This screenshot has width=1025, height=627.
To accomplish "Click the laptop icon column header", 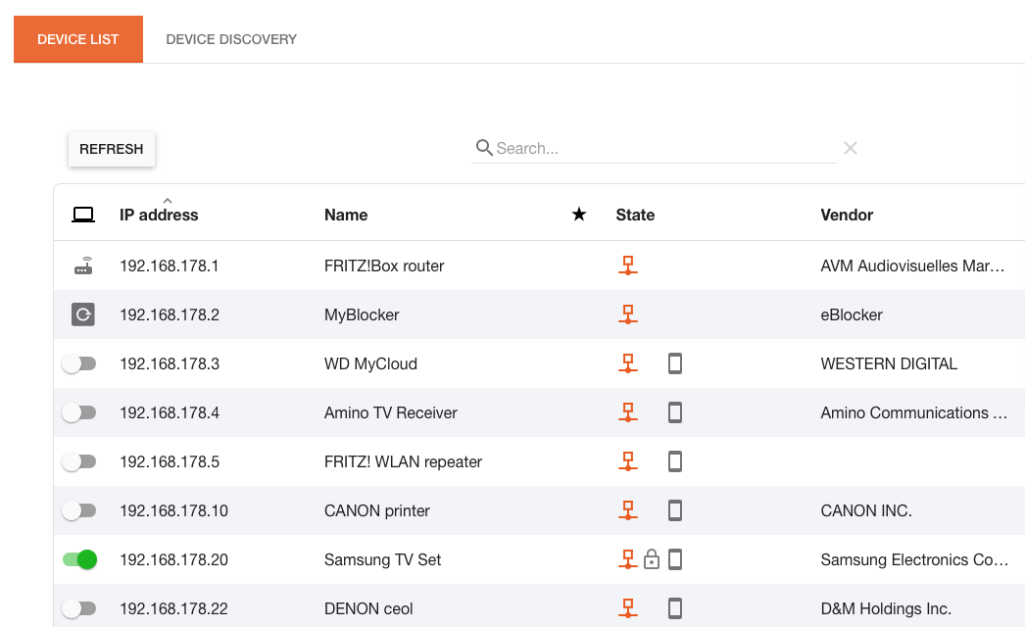I will 83,215.
